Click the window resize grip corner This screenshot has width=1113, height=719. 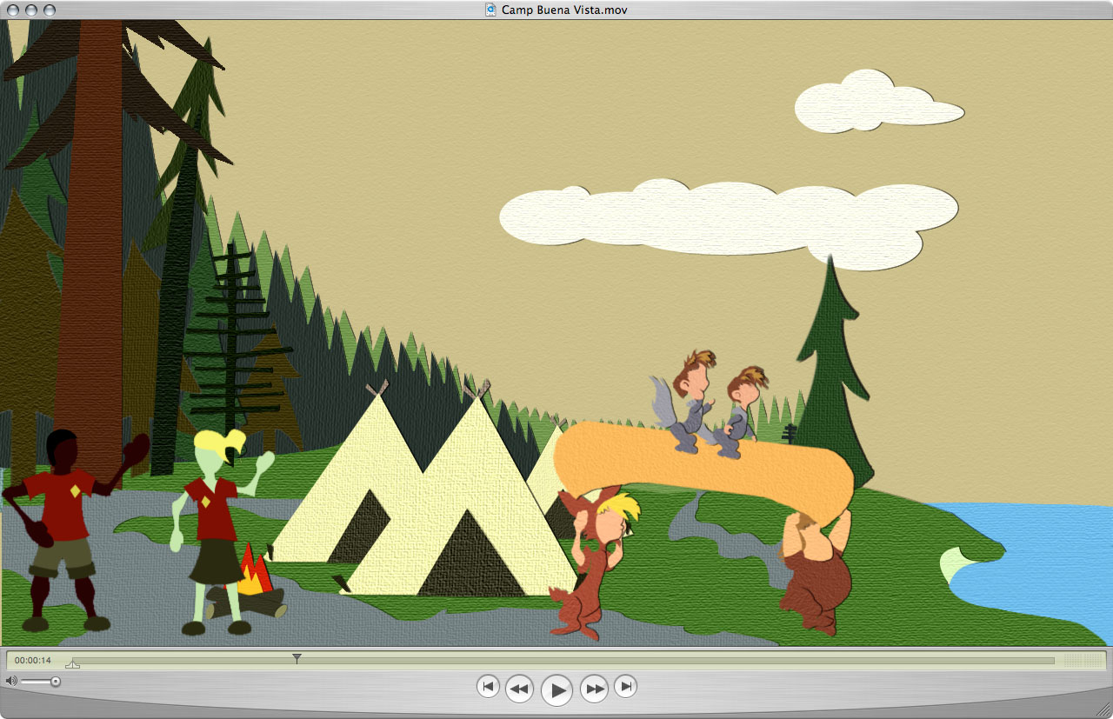pyautogui.click(x=1103, y=709)
